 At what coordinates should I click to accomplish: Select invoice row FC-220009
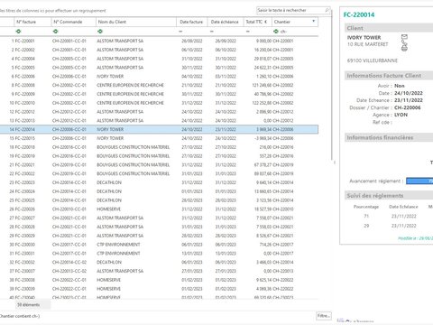pyautogui.click(x=159, y=94)
